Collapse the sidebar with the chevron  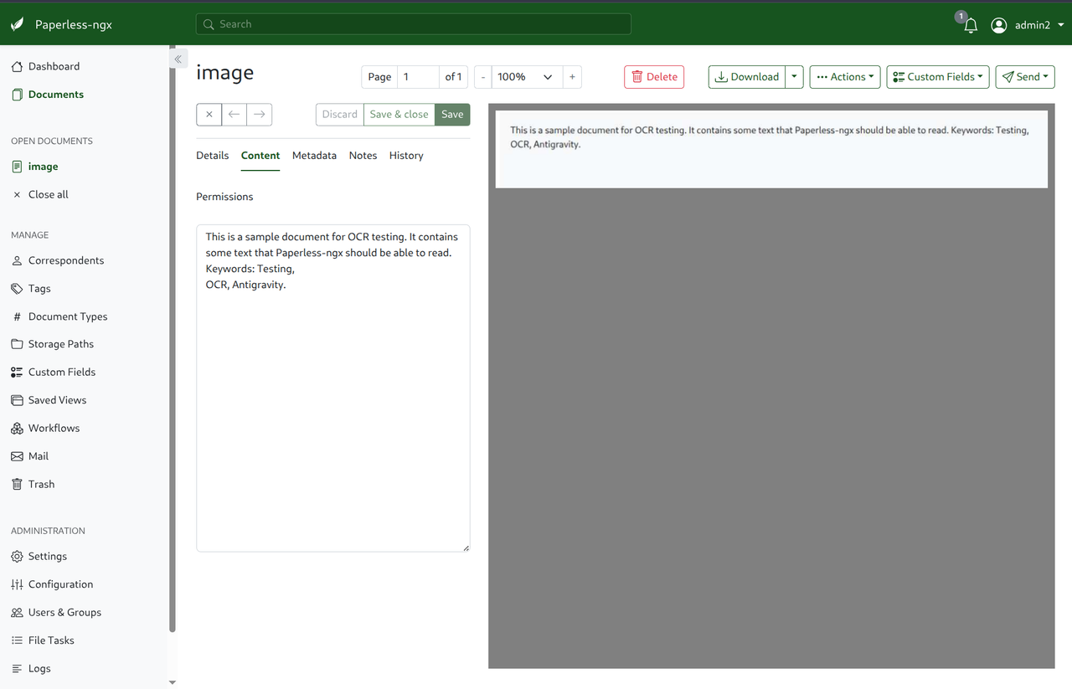pyautogui.click(x=178, y=59)
